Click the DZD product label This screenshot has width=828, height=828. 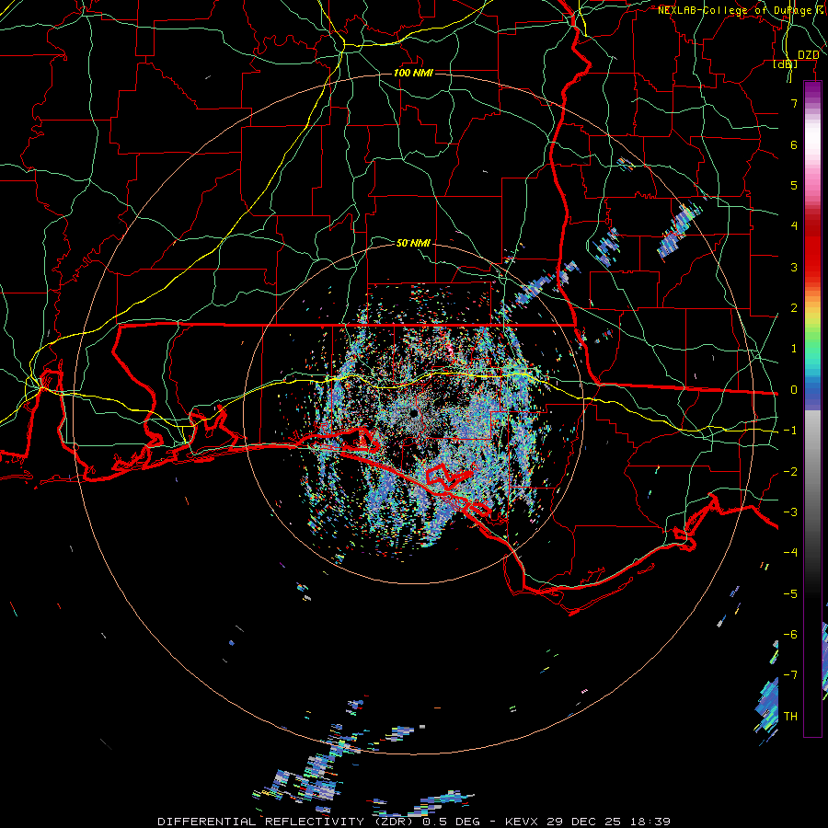808,55
